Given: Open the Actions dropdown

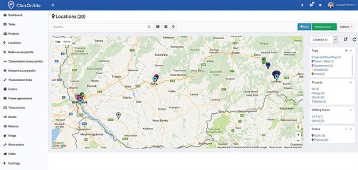Looking at the screenshot, I should pyautogui.click(x=346, y=27).
